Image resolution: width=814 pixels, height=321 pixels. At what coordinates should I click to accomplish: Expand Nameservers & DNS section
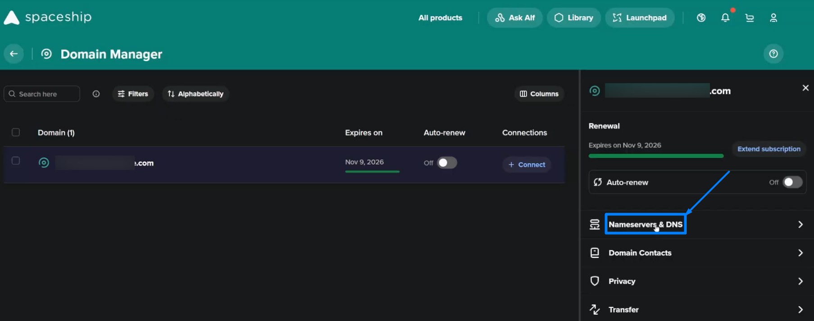point(696,224)
